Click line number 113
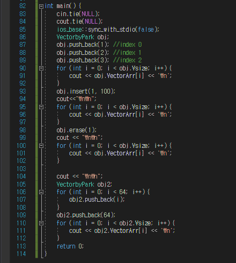This screenshot has height=263, width=236. tap(21, 246)
